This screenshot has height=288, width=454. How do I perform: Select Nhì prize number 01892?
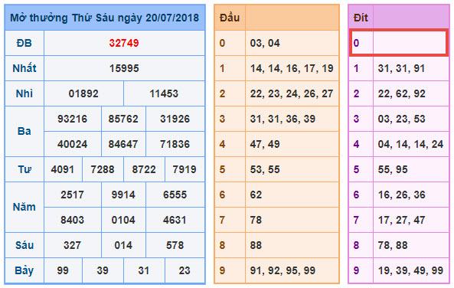coord(83,93)
